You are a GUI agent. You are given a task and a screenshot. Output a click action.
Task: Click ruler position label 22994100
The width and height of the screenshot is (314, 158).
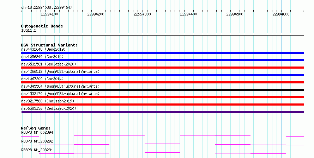pyautogui.click(x=49, y=14)
